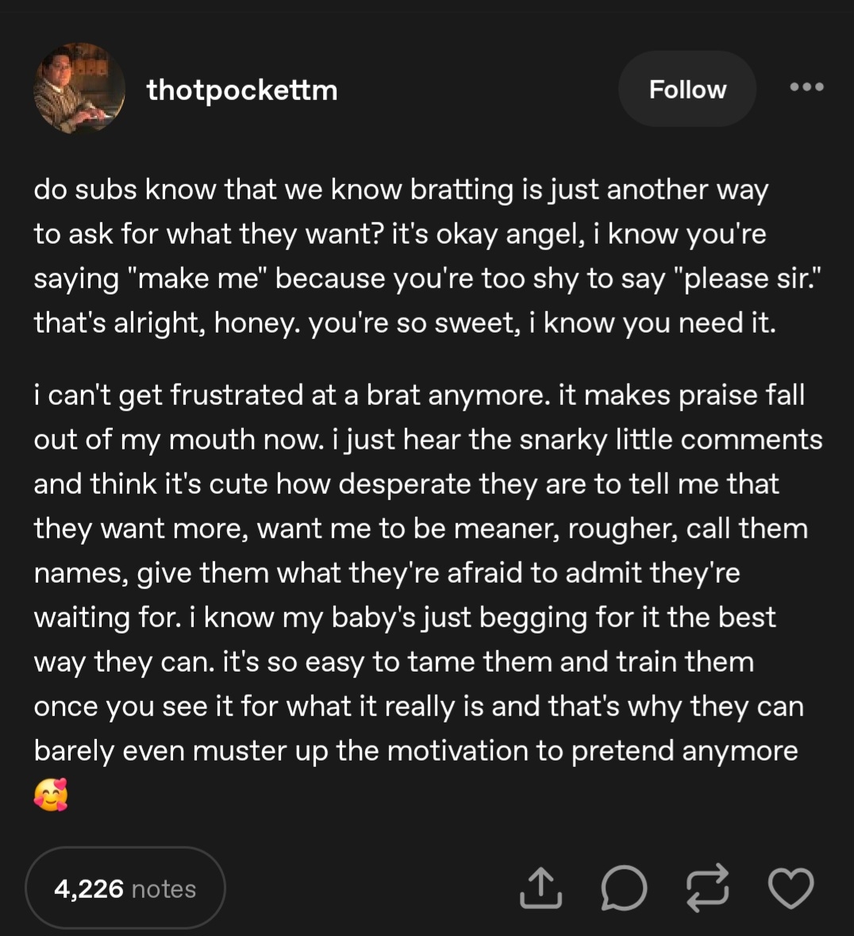The image size is (854, 936).
Task: Click thotpockettm's round avatar picture
Action: [x=79, y=88]
